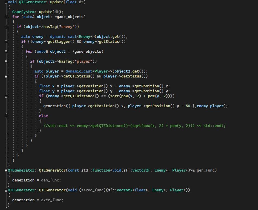
Task: Collapse the if !enemy->getStagger() block
Action: tap(6, 42)
